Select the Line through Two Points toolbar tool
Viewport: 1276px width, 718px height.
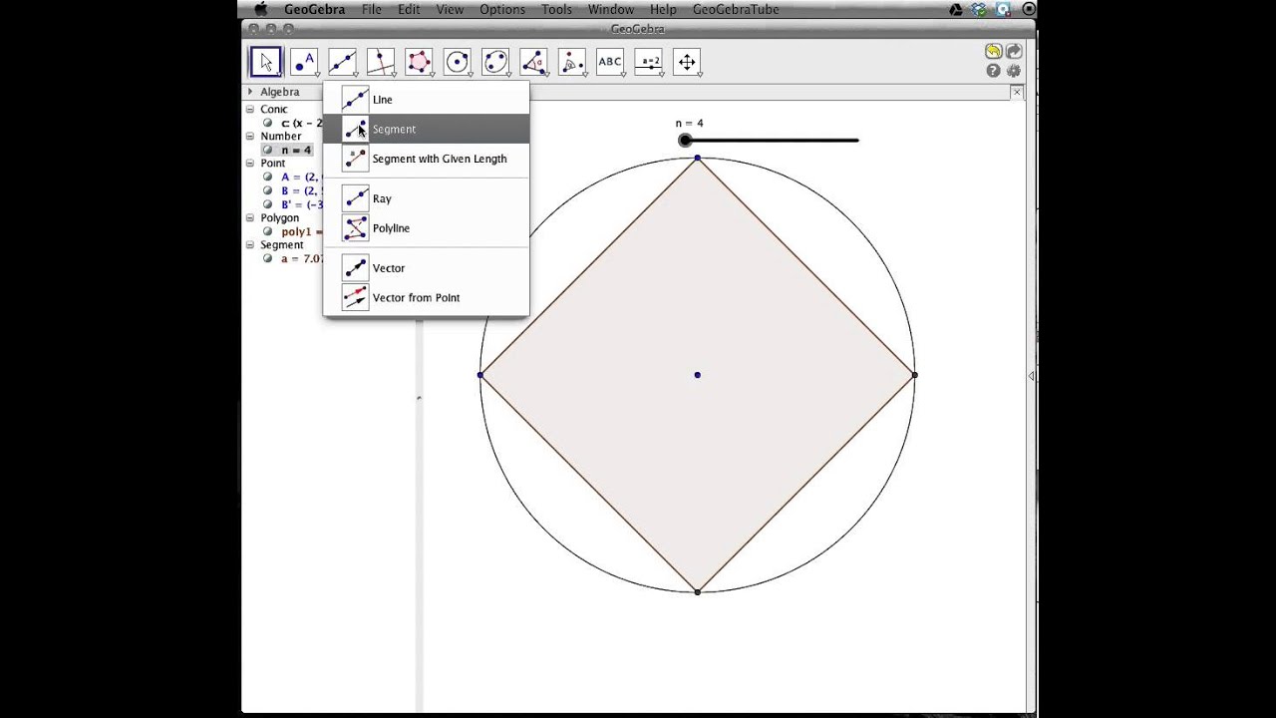coord(342,62)
